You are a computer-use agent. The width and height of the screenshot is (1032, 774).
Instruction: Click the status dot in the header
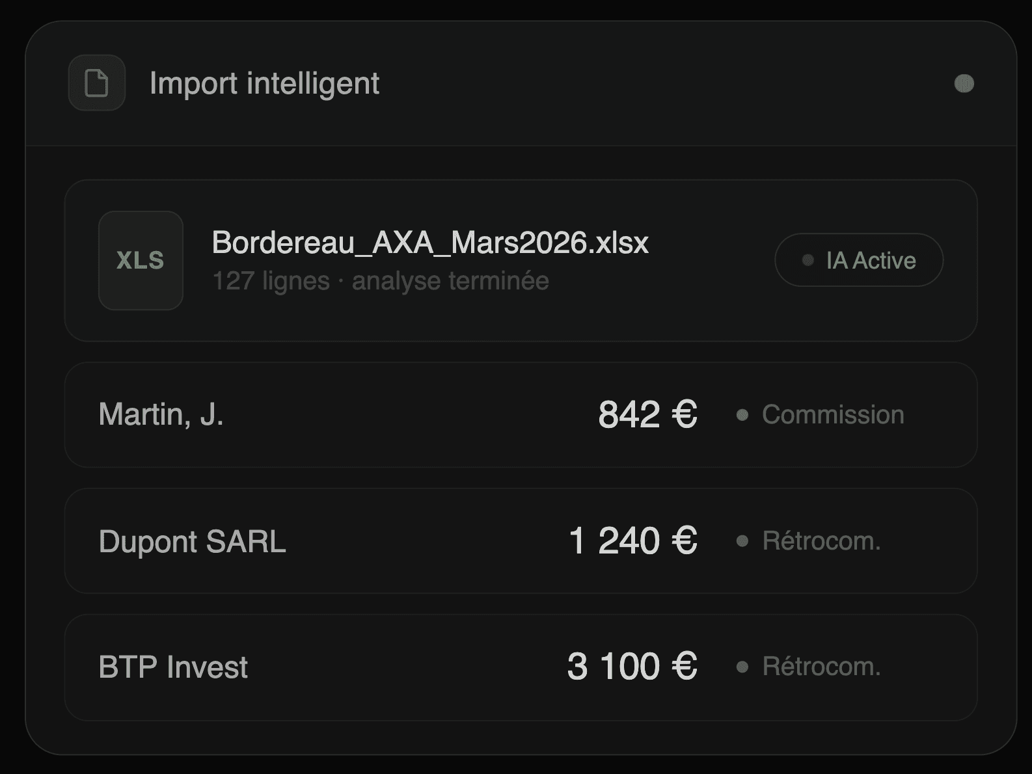(x=964, y=83)
